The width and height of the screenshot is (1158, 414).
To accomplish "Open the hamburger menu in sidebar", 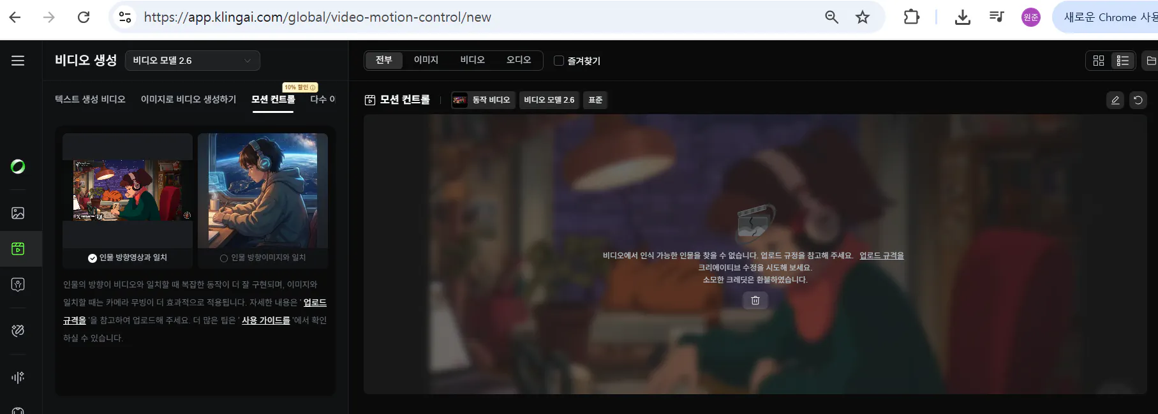I will (18, 61).
